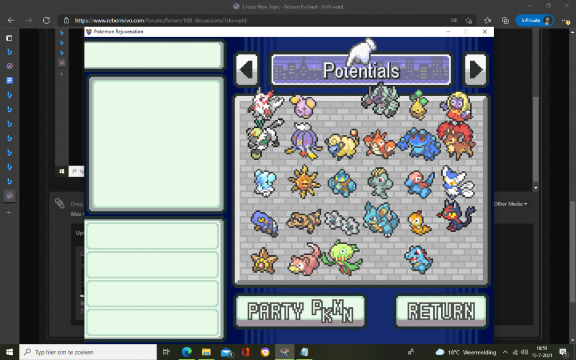Click the translate icon in the address bar
576x360 pixels.
click(454, 21)
